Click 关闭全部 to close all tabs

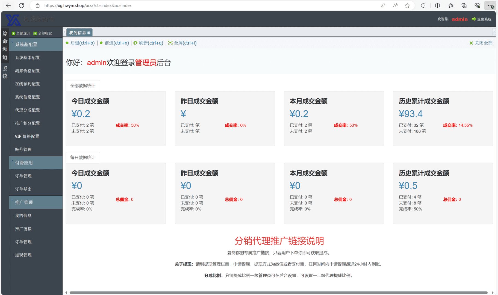tap(481, 43)
